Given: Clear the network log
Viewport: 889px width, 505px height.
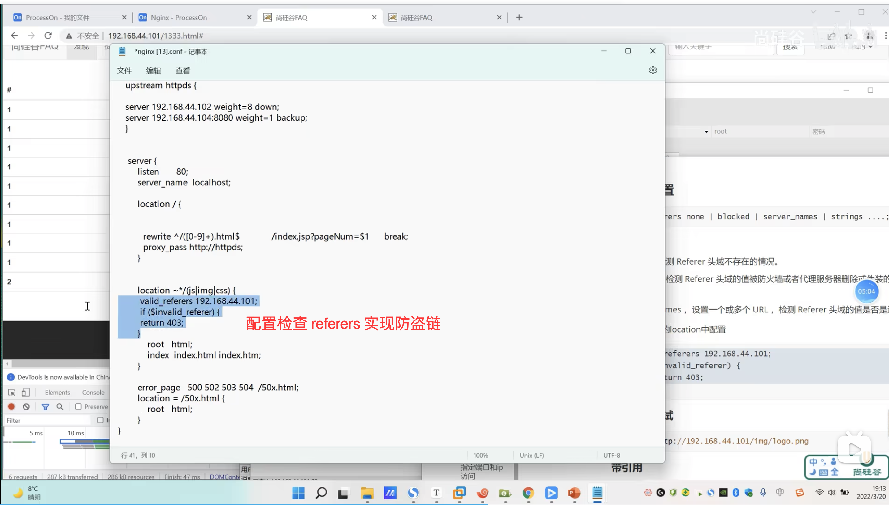Looking at the screenshot, I should point(26,406).
